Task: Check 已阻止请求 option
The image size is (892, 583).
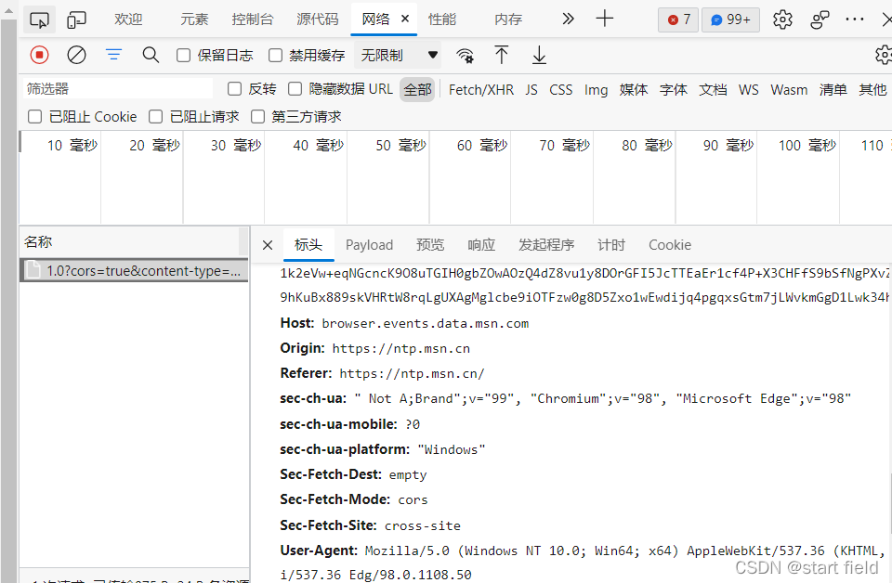Action: 155,116
